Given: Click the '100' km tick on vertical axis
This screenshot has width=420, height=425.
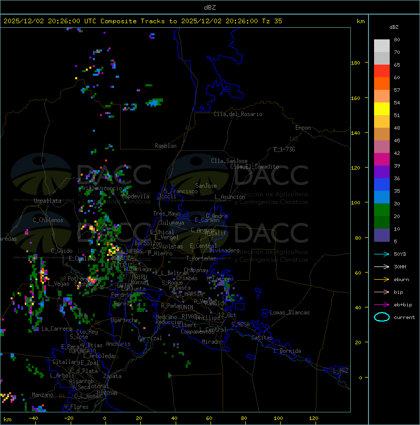Looking at the screenshot, I should tap(355, 203).
